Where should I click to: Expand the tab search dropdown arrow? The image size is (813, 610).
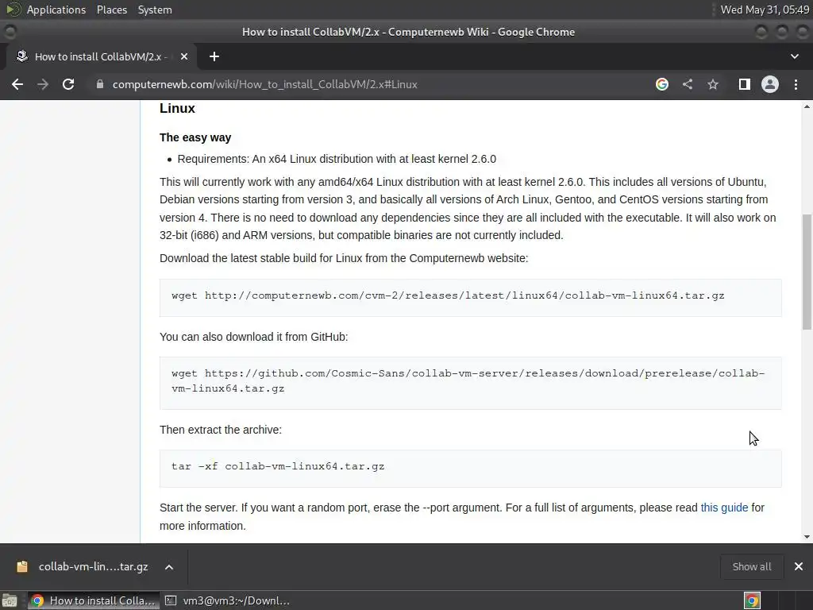pos(794,56)
